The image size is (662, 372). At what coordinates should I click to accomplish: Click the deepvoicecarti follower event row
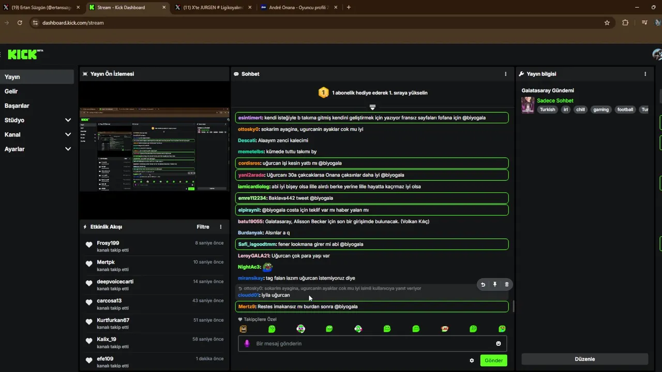154,285
